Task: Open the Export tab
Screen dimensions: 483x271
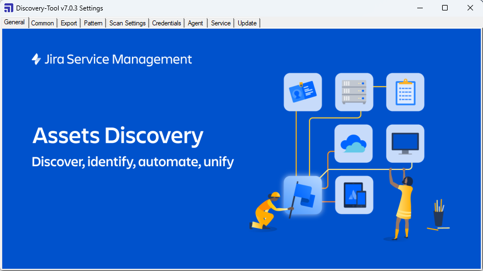Action: [69, 23]
